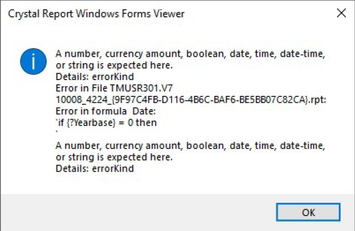Click the file name TMUSR301.V7

(142, 88)
